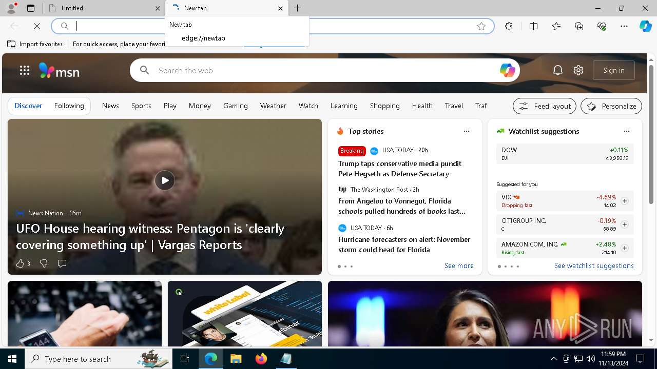Viewport: 657px width, 369px height.
Task: Dislike the UFO hearing story
Action: (44, 263)
